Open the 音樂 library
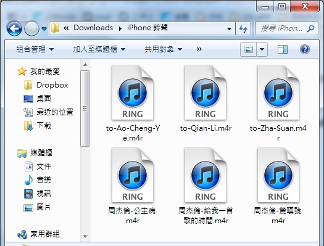Viewport: 324px width, 246px height. click(x=44, y=180)
